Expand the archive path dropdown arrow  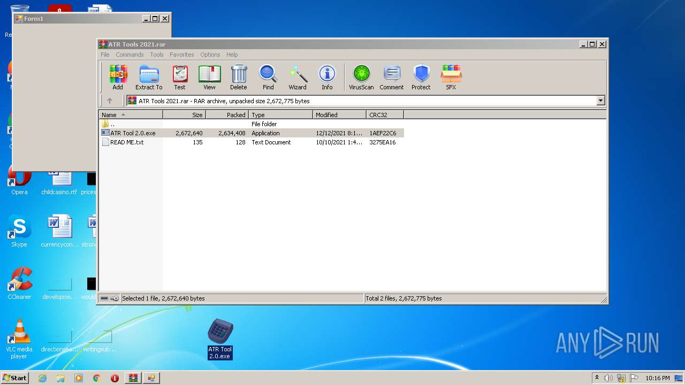tap(600, 101)
